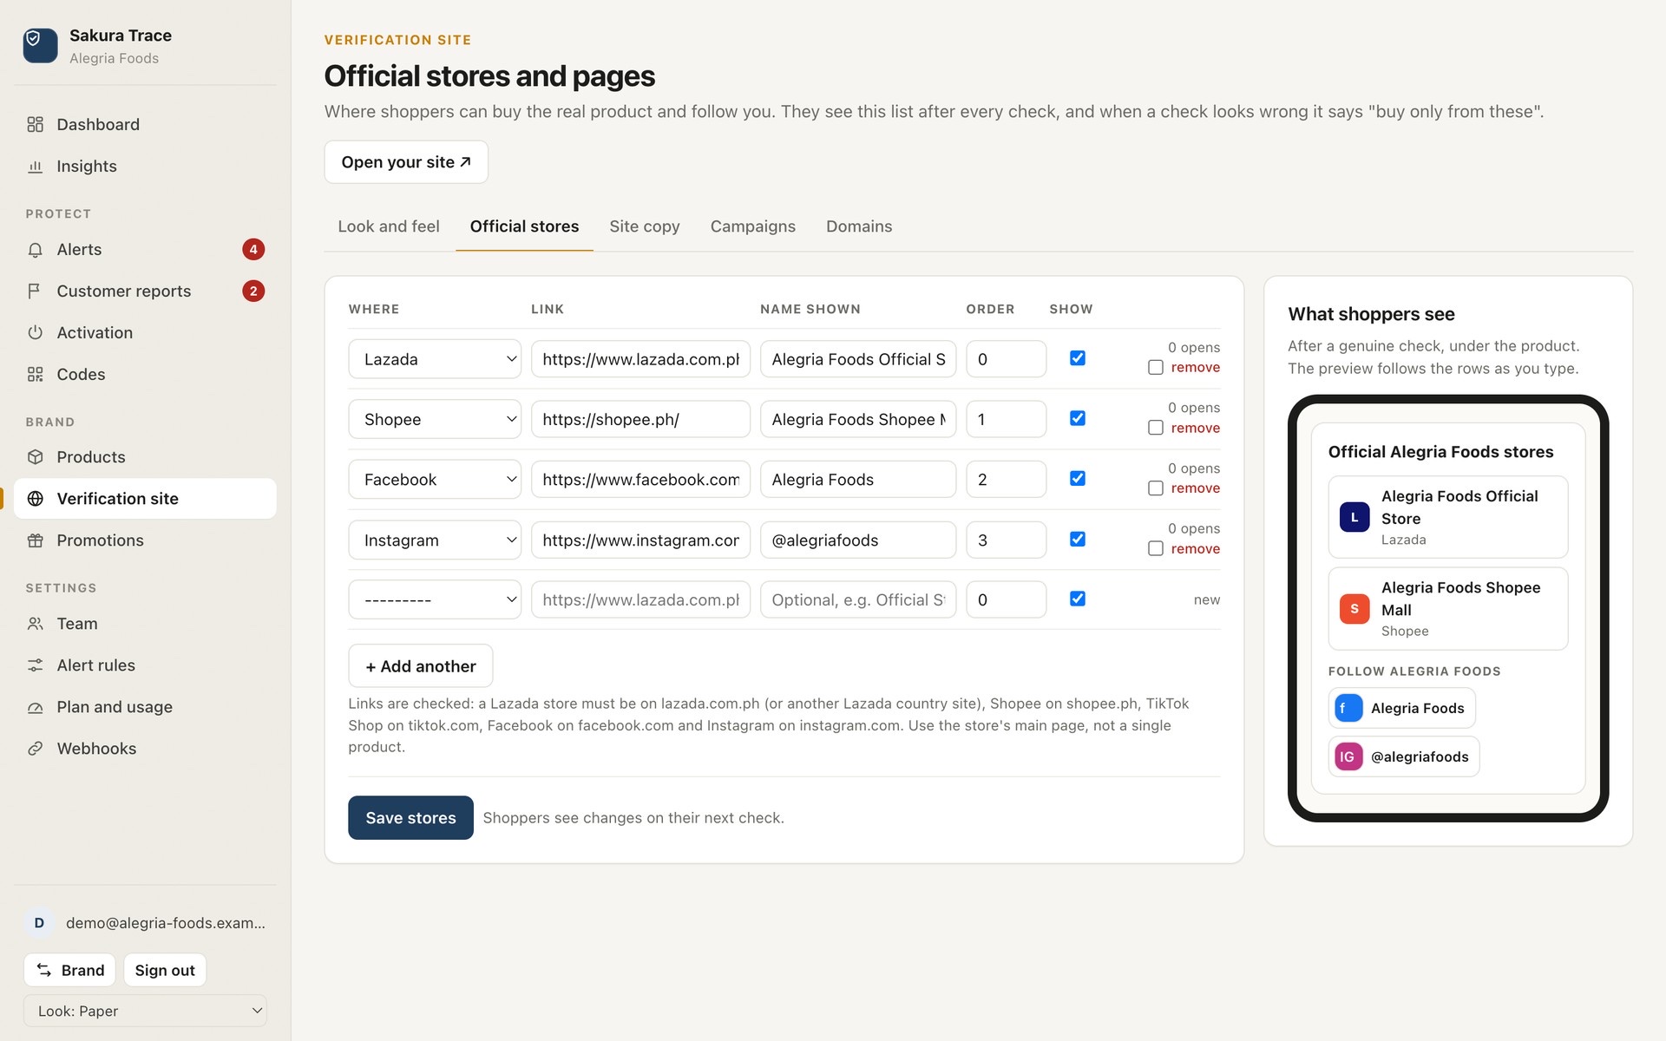Open the Facebook where dropdown
Viewport: 1666px width, 1041px height.
coord(435,479)
